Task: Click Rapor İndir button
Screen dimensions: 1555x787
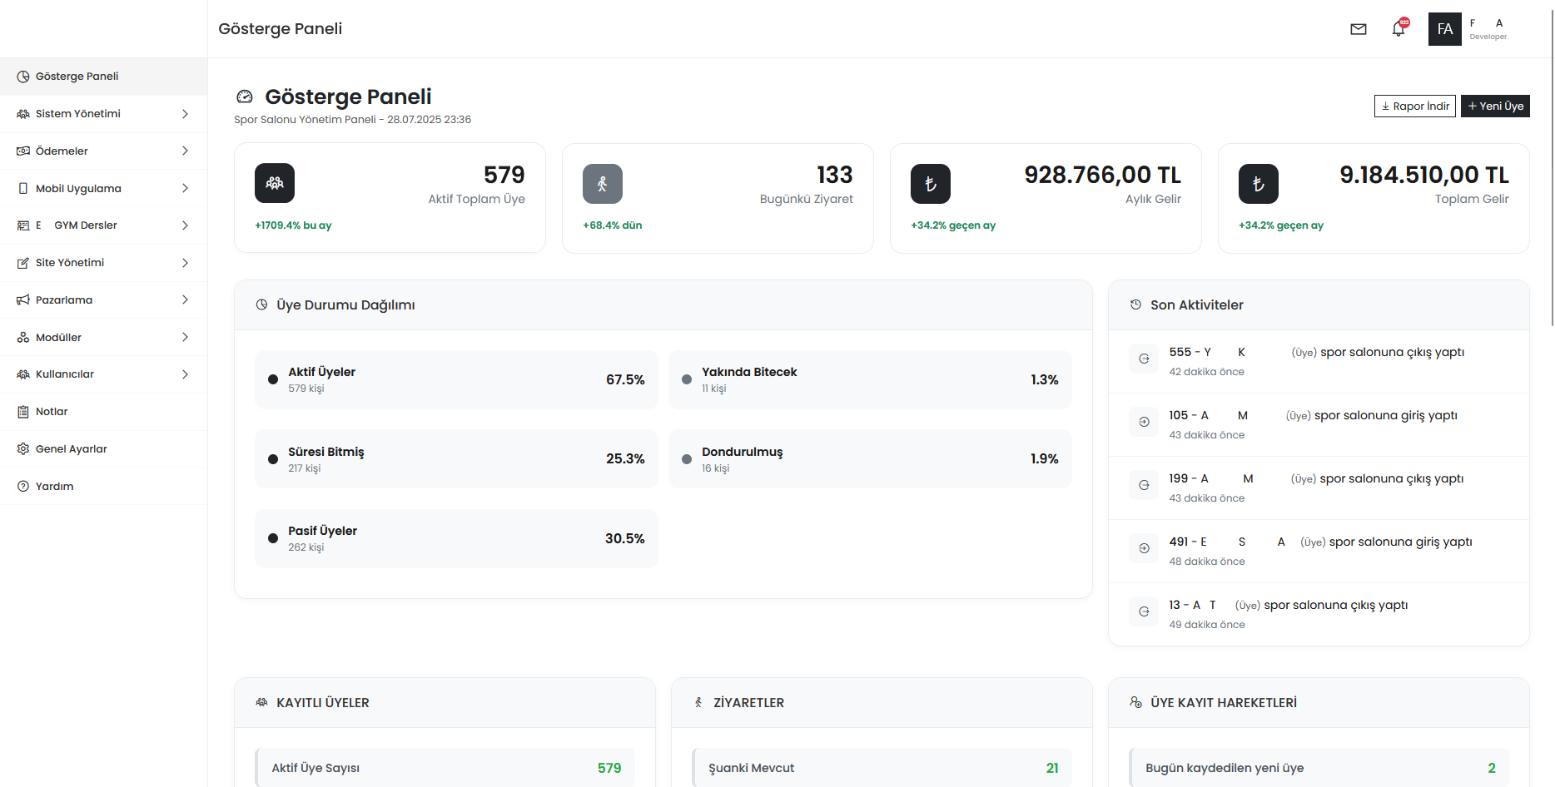Action: (1415, 106)
